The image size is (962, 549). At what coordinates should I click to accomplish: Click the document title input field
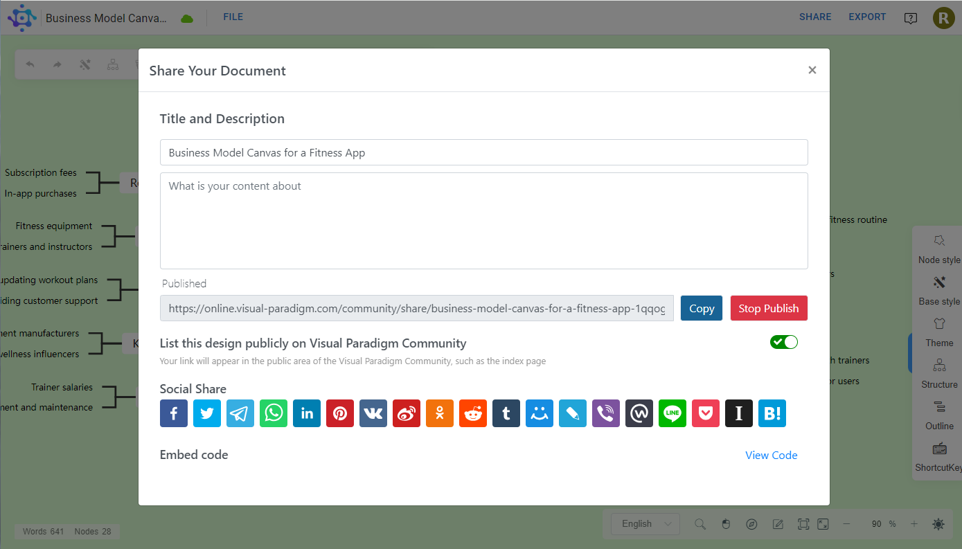click(483, 152)
